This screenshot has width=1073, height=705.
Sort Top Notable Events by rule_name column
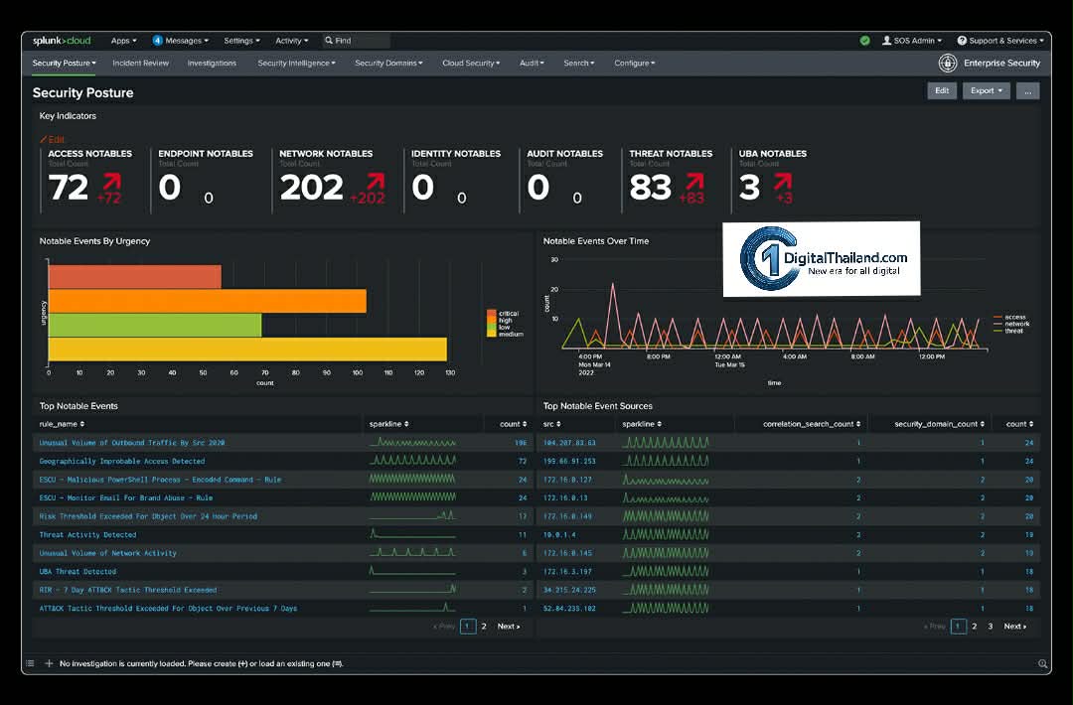(x=62, y=424)
